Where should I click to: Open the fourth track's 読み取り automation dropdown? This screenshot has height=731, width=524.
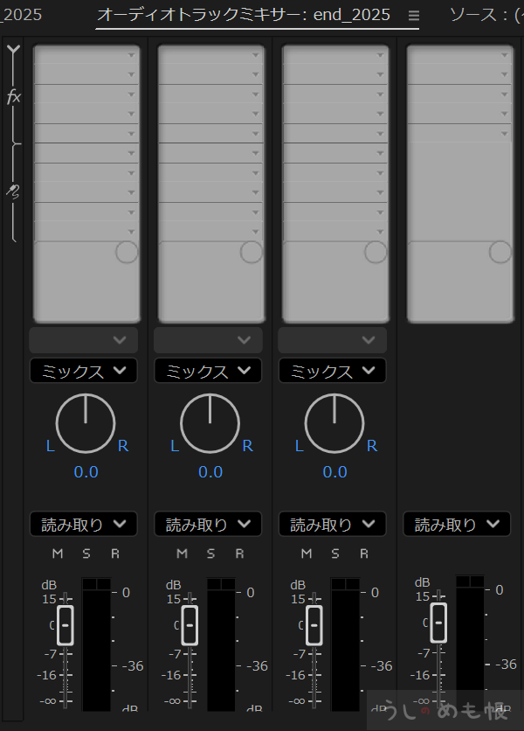pyautogui.click(x=458, y=525)
